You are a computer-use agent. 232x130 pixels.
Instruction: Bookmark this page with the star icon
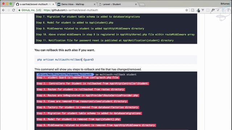[x=187, y=10]
